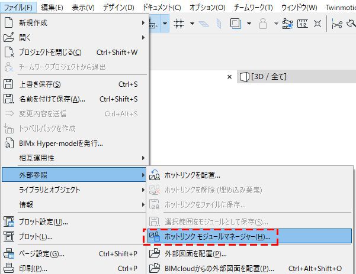This screenshot has width=356, height=274.
Task: Click the new document icon beside 新規作成
Action: click(x=9, y=22)
